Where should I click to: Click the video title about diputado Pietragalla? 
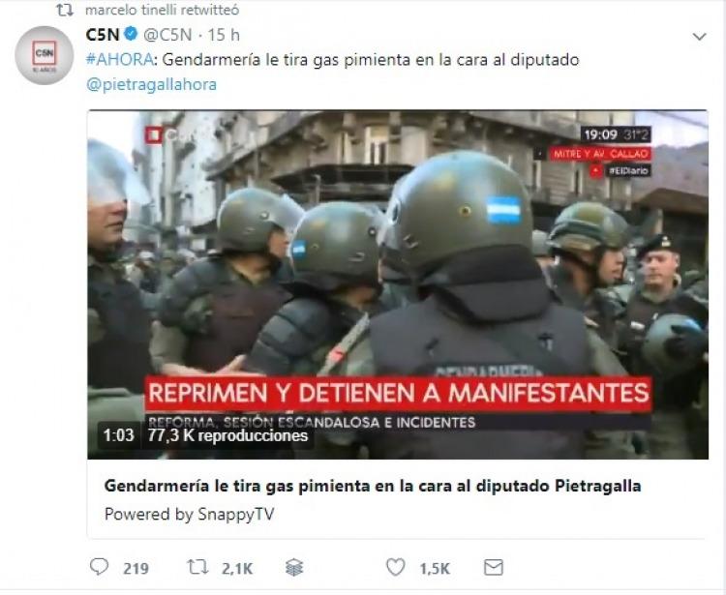click(373, 487)
